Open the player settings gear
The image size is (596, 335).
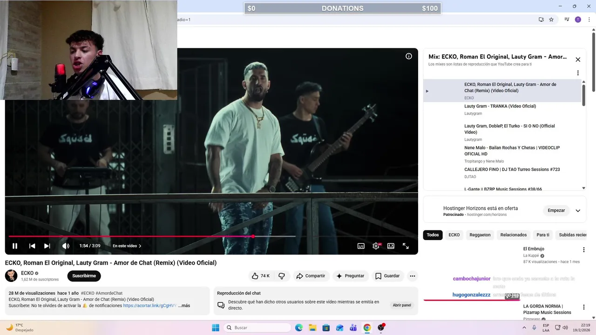tap(376, 246)
